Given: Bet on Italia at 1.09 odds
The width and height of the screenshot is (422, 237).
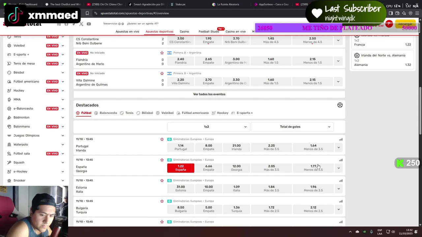Looking at the screenshot, I should 236,189.
